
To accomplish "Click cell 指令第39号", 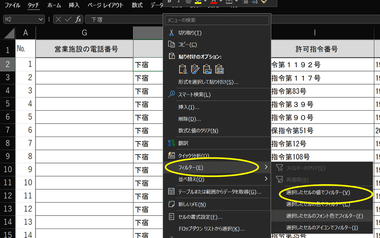I will tap(322, 104).
